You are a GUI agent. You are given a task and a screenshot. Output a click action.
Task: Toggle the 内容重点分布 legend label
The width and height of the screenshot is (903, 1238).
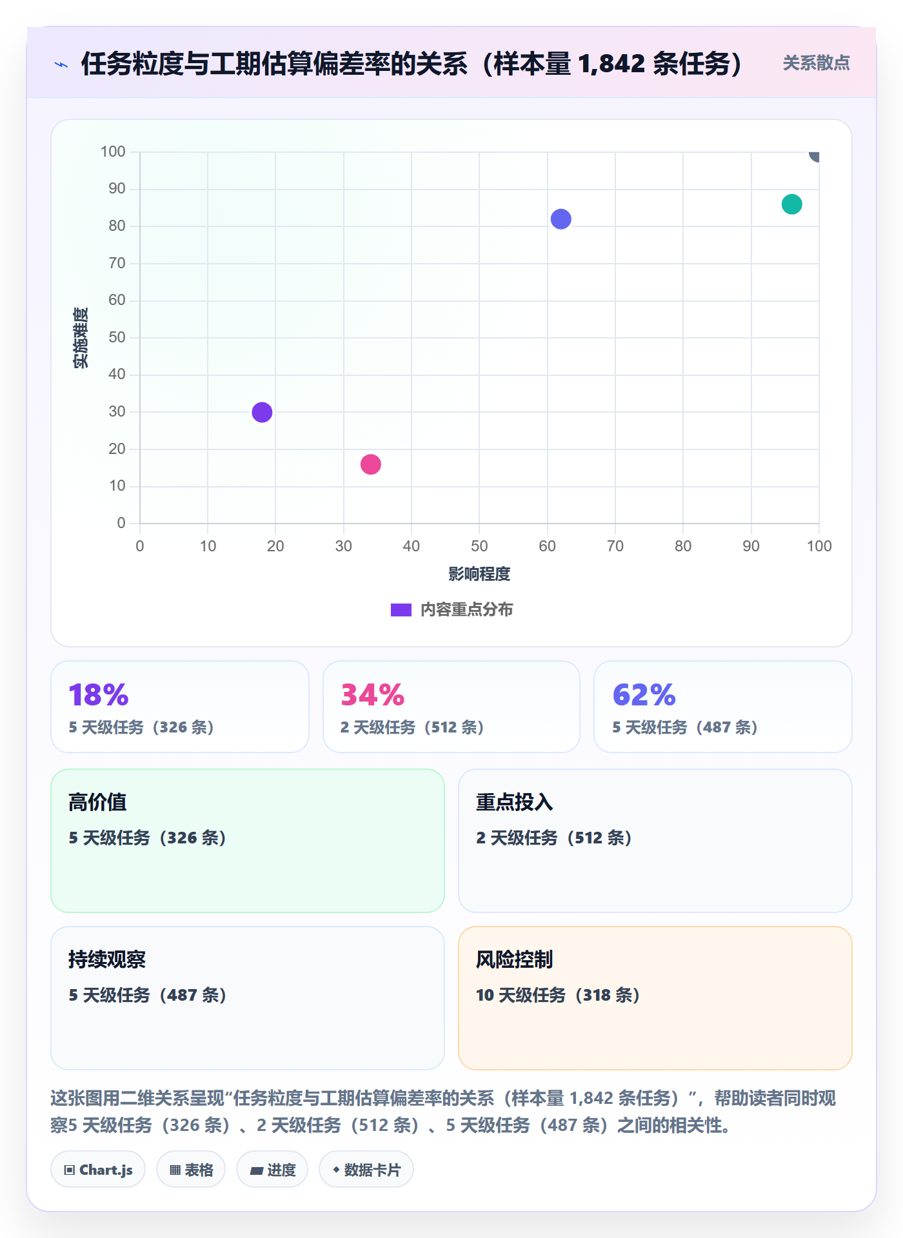(467, 610)
